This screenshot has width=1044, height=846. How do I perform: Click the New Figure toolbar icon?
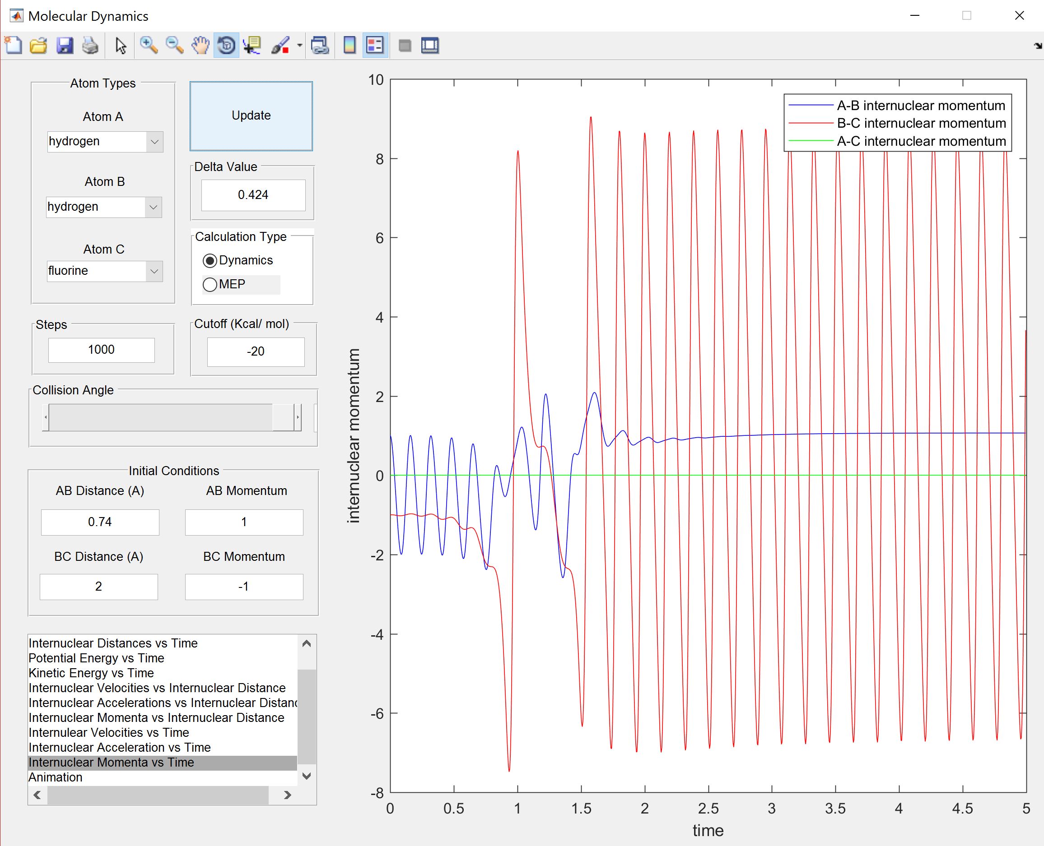click(x=13, y=46)
